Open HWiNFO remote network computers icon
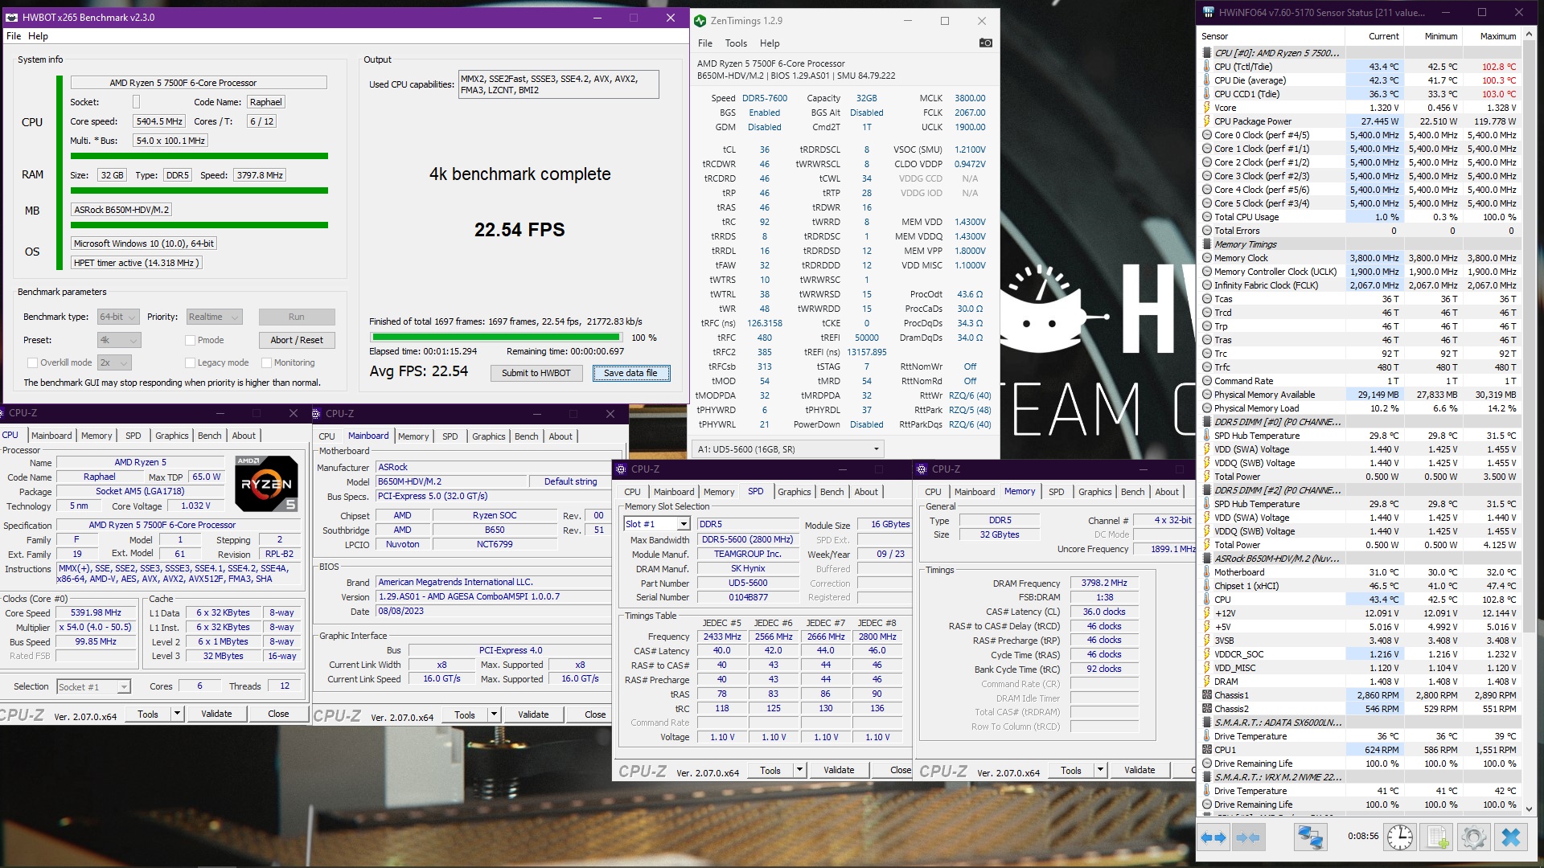1544x868 pixels. tap(1310, 837)
